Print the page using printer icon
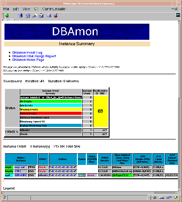The image size is (182, 202). pos(49,16)
